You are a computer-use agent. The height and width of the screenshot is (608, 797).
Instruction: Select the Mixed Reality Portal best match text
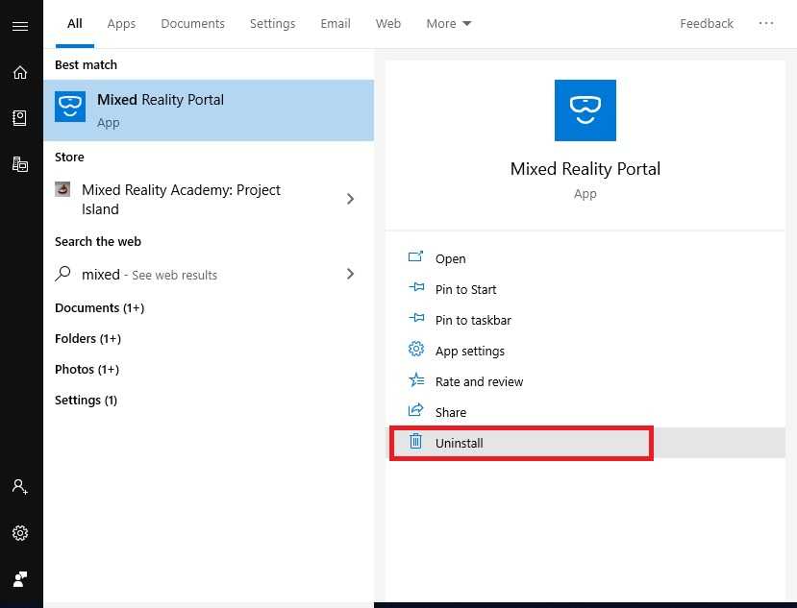(161, 100)
